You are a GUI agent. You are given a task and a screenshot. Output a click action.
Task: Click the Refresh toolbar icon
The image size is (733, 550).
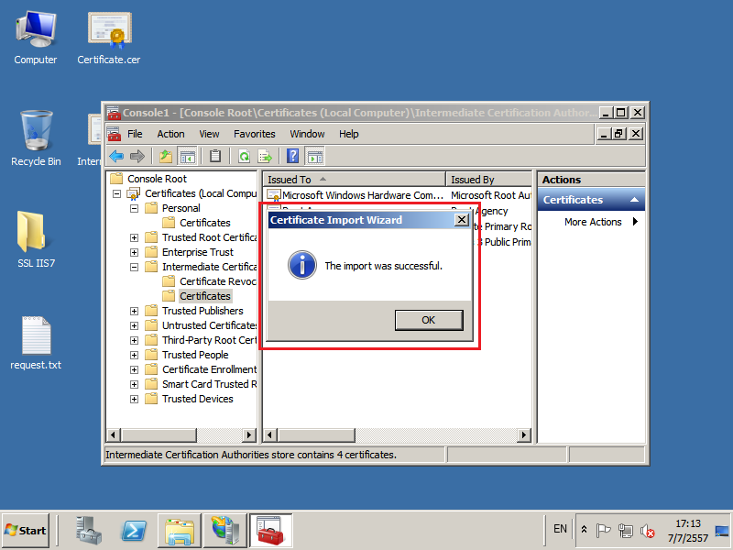(x=244, y=156)
